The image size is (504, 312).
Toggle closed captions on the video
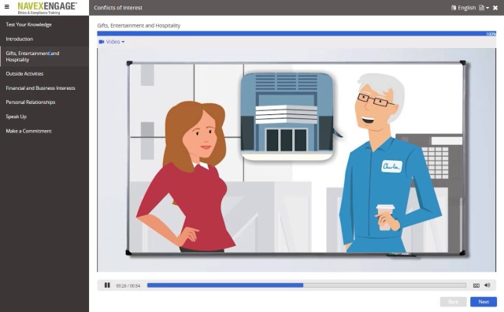pyautogui.click(x=476, y=285)
